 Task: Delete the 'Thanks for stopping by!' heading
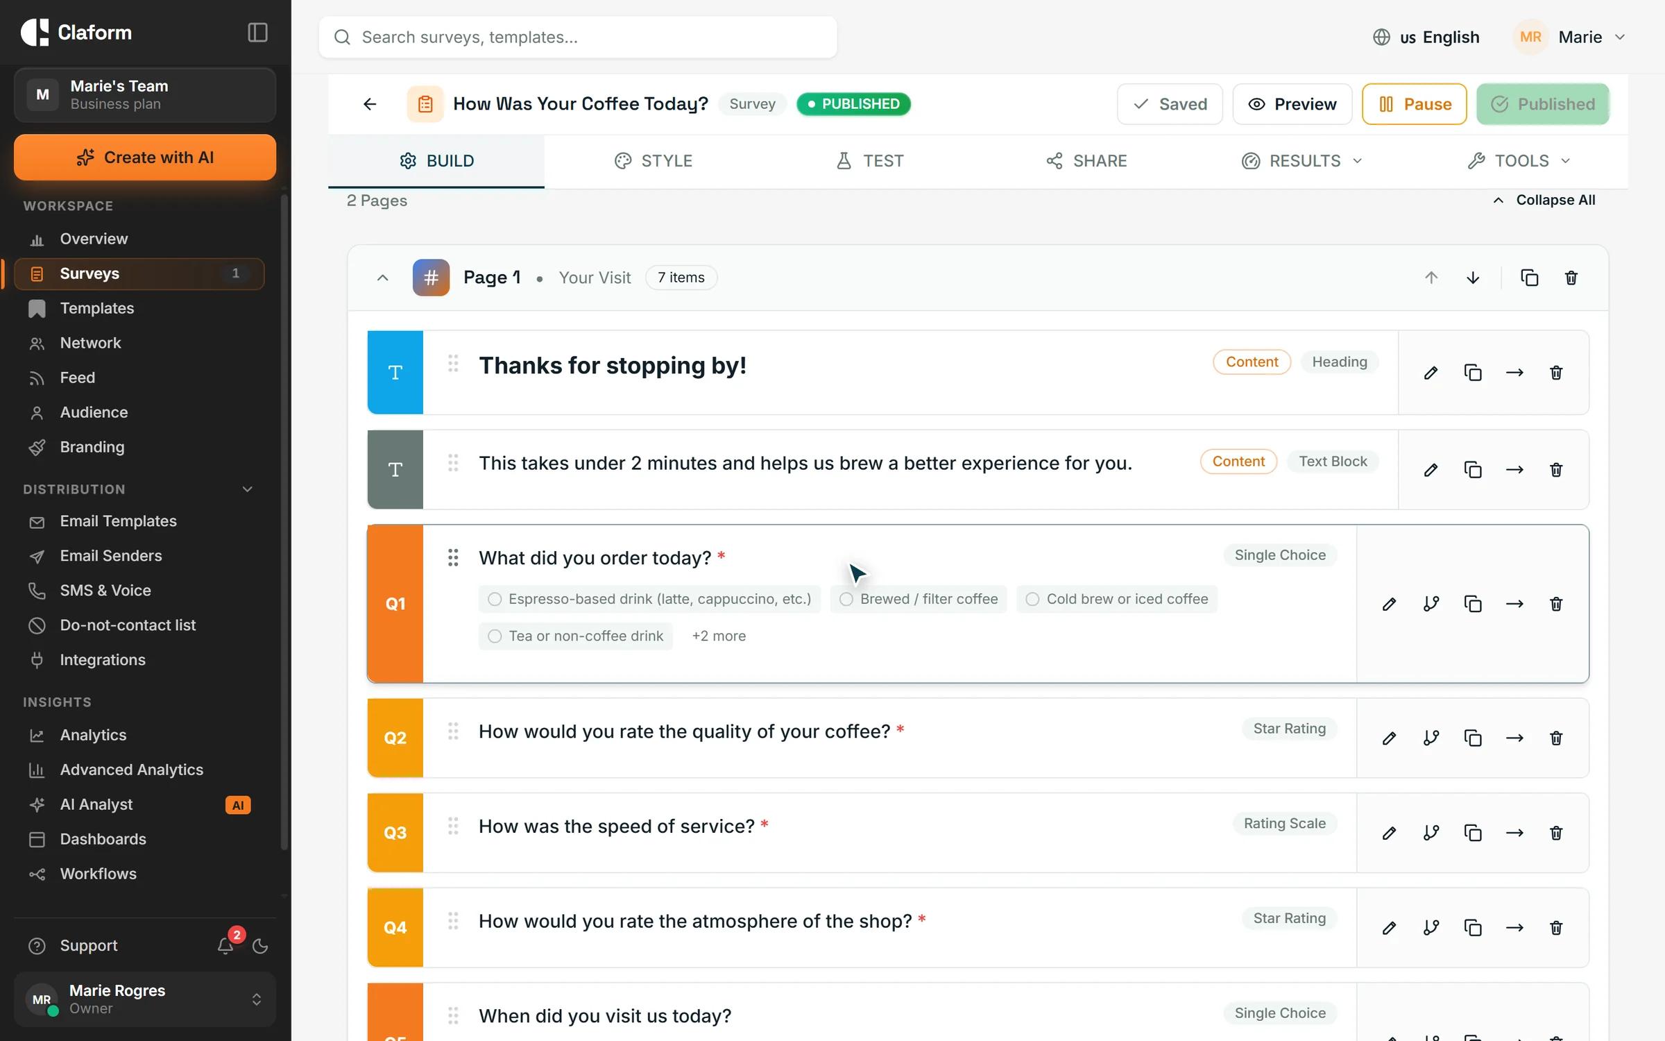[x=1556, y=373]
